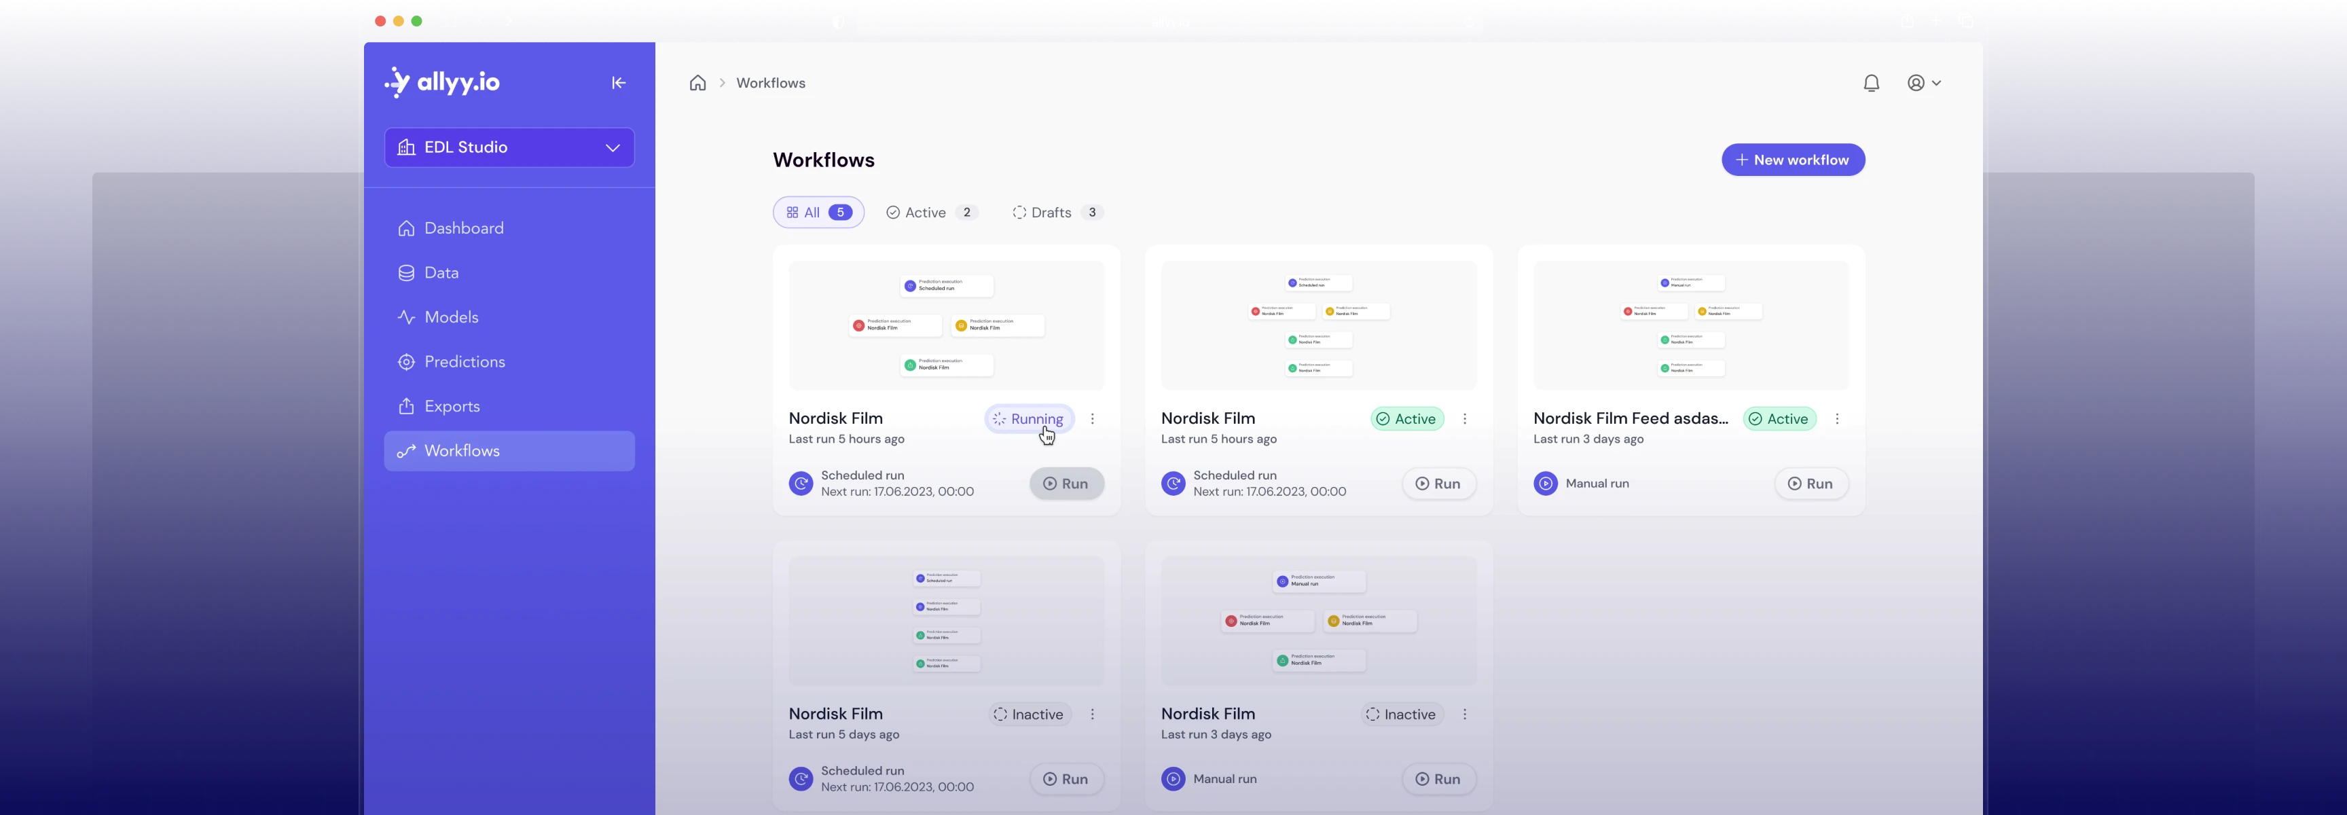Screen dimensions: 2347x815
Task: Switch to the Drafts filter tab
Action: 1057,213
